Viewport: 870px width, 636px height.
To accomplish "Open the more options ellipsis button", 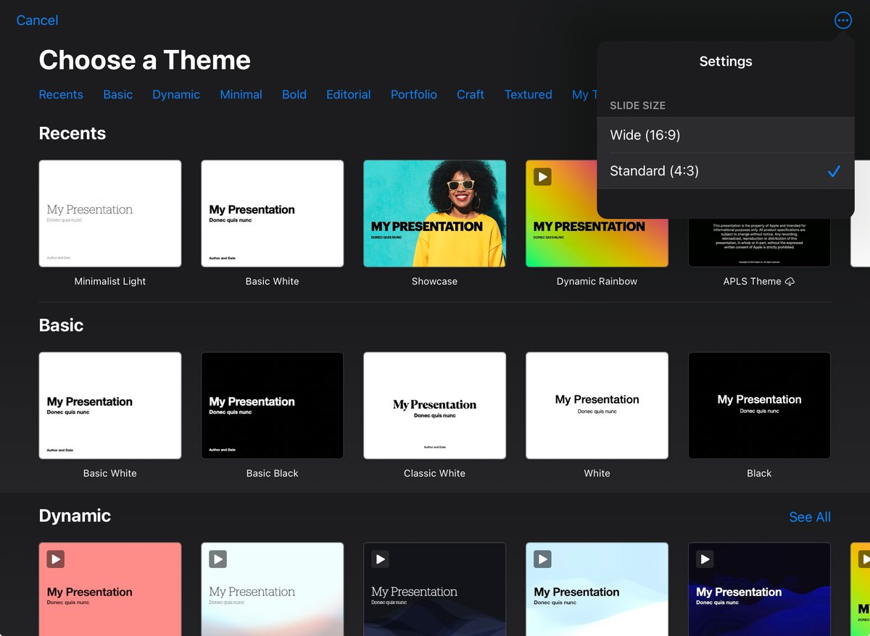I will point(842,20).
